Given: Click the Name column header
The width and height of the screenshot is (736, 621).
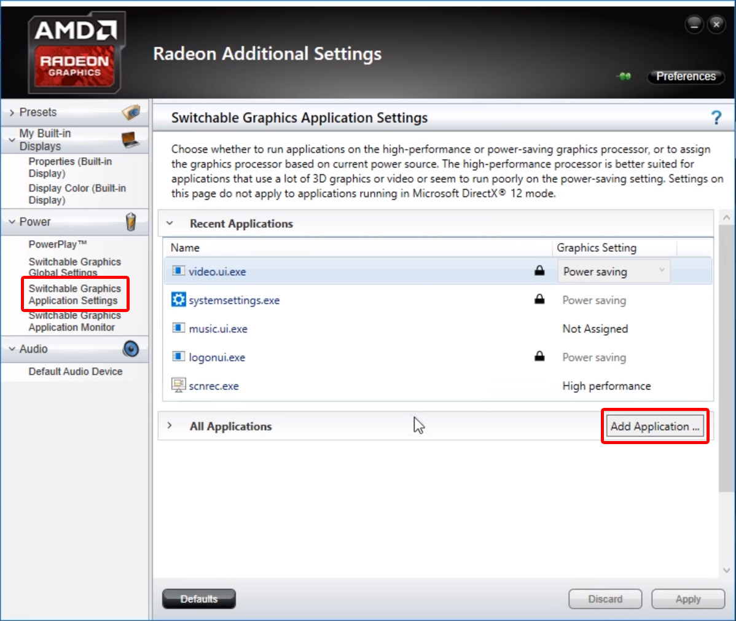Looking at the screenshot, I should point(185,248).
